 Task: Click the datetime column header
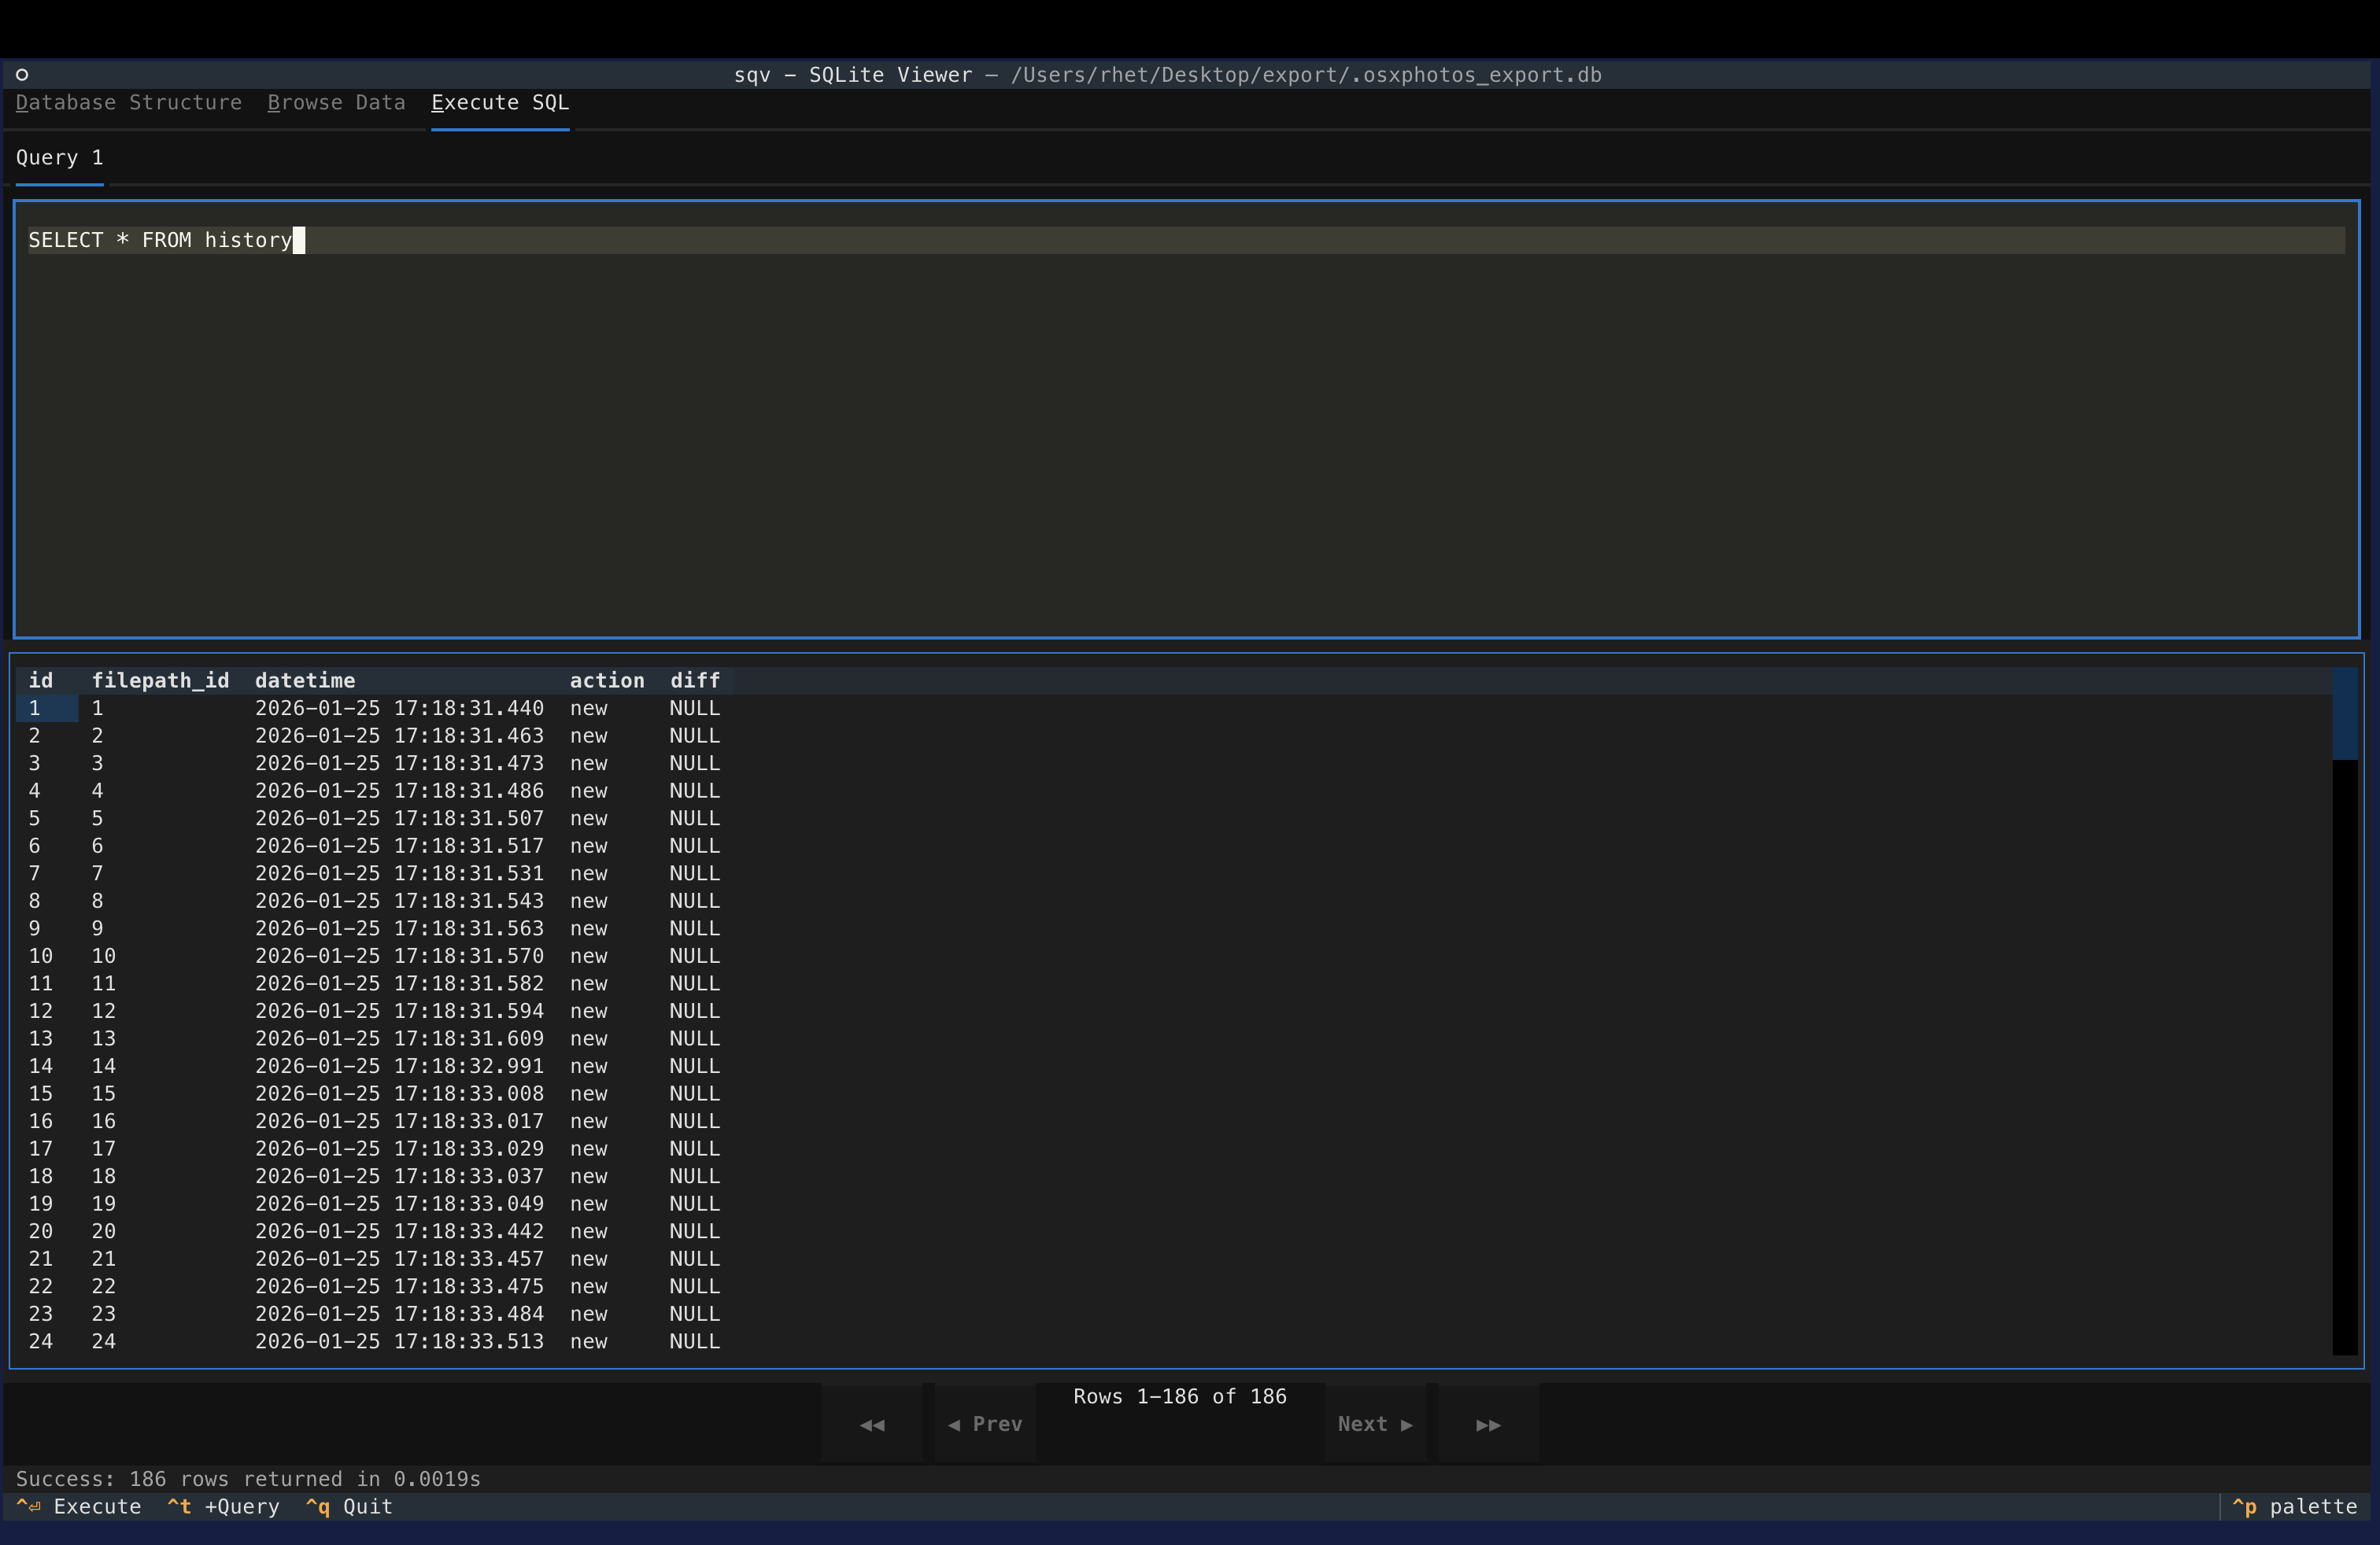pyautogui.click(x=305, y=680)
